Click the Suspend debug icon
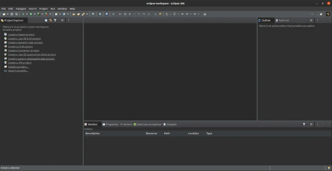 pyautogui.click(x=125, y=14)
